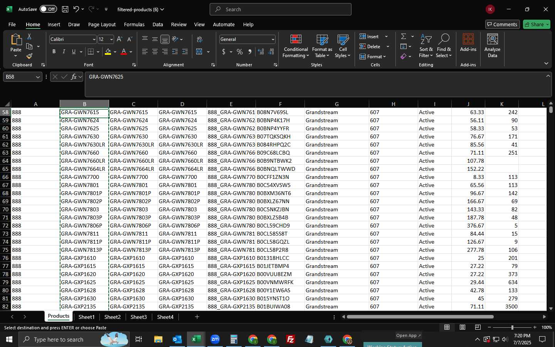The height and width of the screenshot is (347, 555).
Task: Collapse the ribbon with chevron
Action: click(x=546, y=63)
